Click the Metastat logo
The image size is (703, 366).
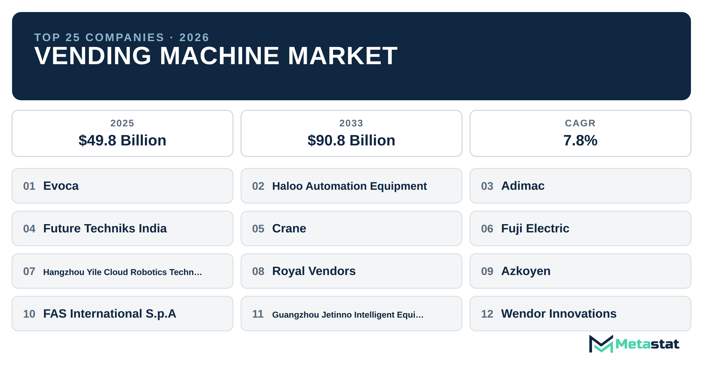click(x=634, y=344)
